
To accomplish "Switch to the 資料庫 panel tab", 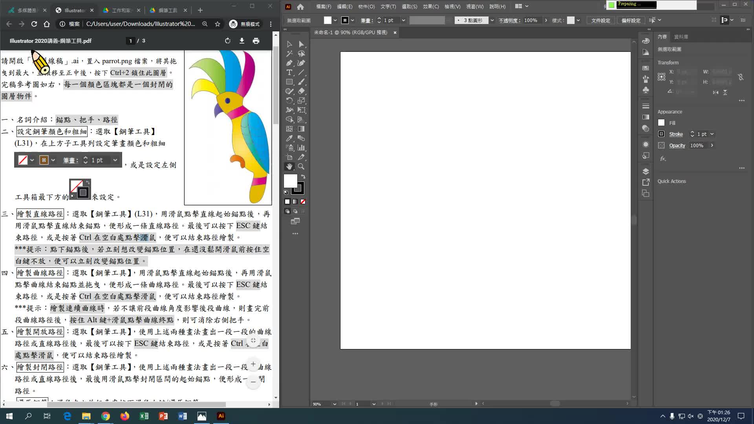I will [x=681, y=37].
